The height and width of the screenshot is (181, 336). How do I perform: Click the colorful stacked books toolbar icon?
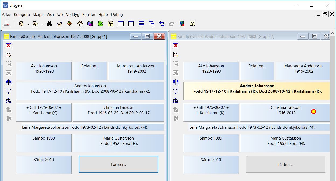pyautogui.click(x=90, y=24)
